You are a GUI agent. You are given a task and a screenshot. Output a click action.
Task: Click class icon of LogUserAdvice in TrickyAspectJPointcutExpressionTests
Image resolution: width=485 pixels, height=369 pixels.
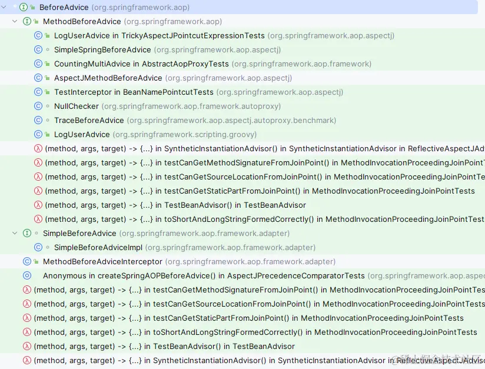(x=38, y=35)
